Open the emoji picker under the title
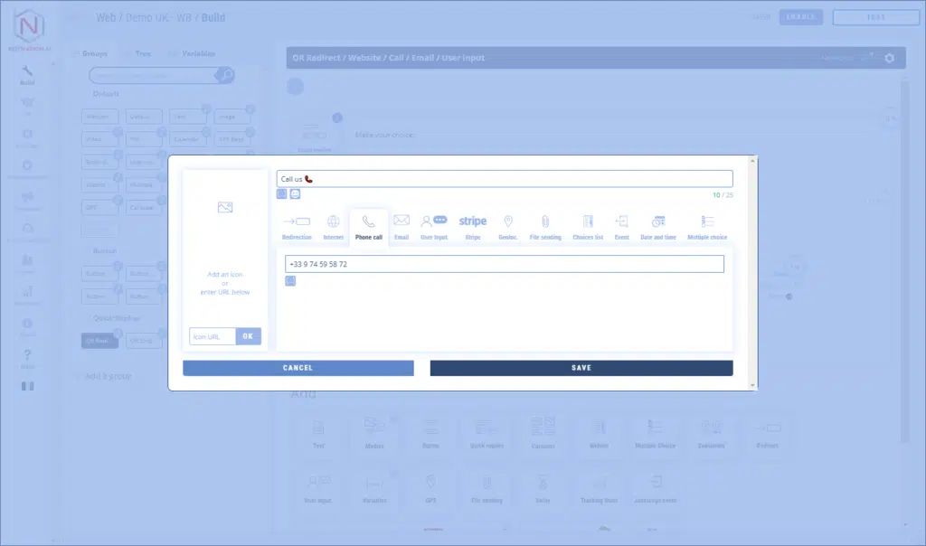 click(x=295, y=194)
